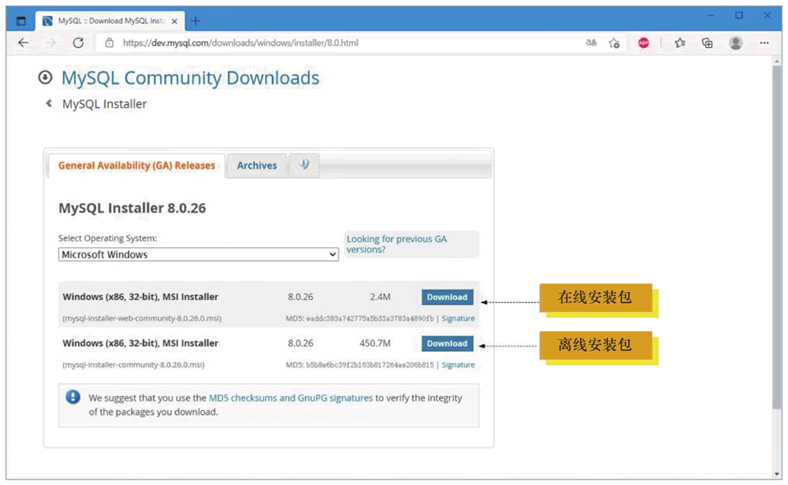Click the MD5 hash starting with b5b8e6bc
The height and width of the screenshot is (485, 788).
pyautogui.click(x=370, y=365)
